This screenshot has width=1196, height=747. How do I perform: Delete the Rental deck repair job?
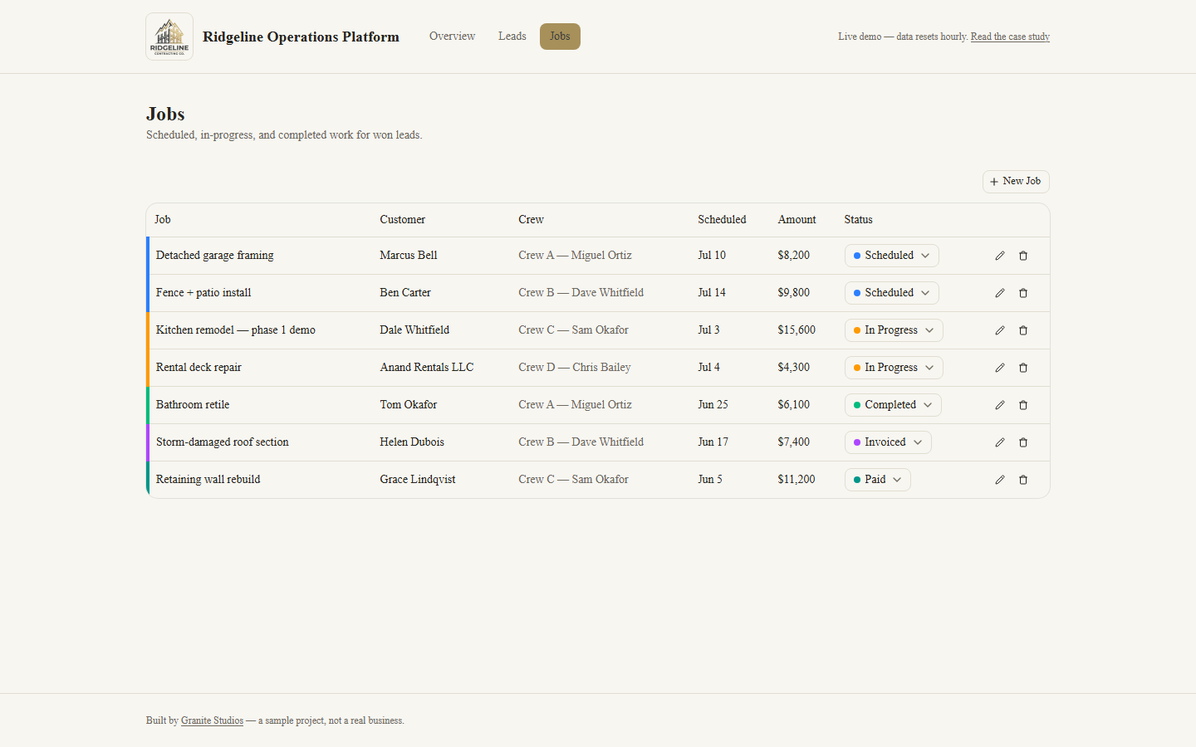click(x=1023, y=368)
